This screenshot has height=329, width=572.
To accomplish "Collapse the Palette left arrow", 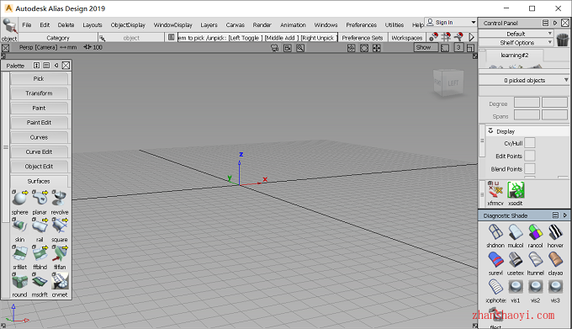I will click(x=56, y=66).
